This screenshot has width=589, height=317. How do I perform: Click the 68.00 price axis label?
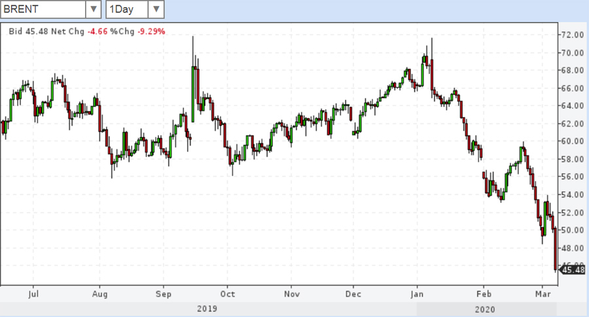pos(573,70)
